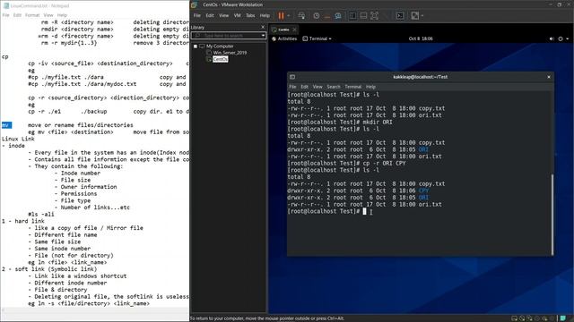Open GNOME system menu arrow

pos(568,38)
